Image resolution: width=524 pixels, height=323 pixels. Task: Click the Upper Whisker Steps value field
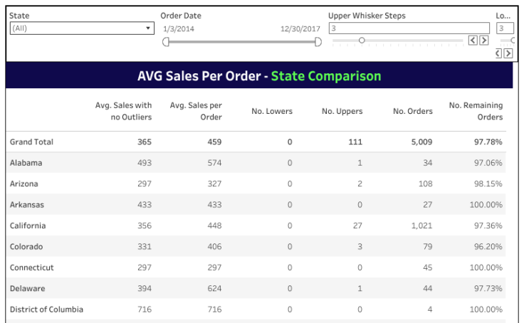click(409, 28)
